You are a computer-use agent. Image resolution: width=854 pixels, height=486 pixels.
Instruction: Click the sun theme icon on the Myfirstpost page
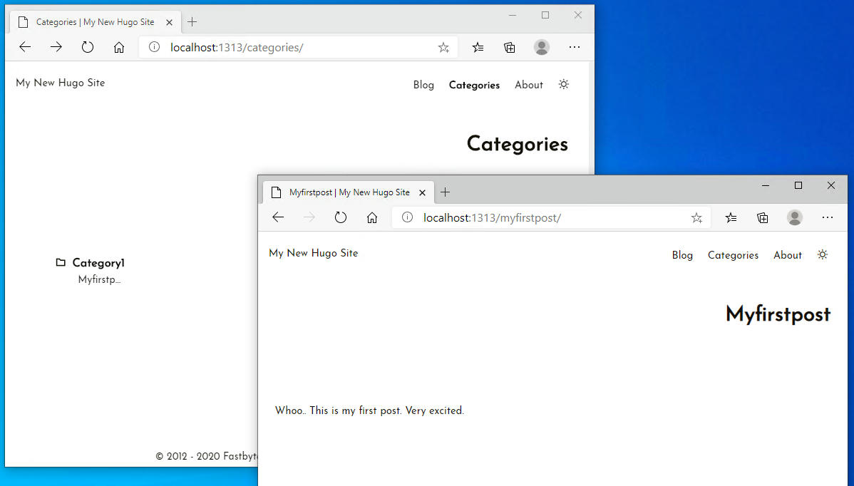click(x=823, y=254)
